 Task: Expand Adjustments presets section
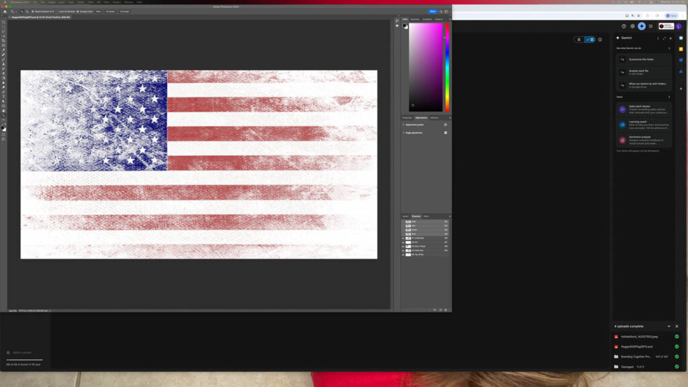404,124
